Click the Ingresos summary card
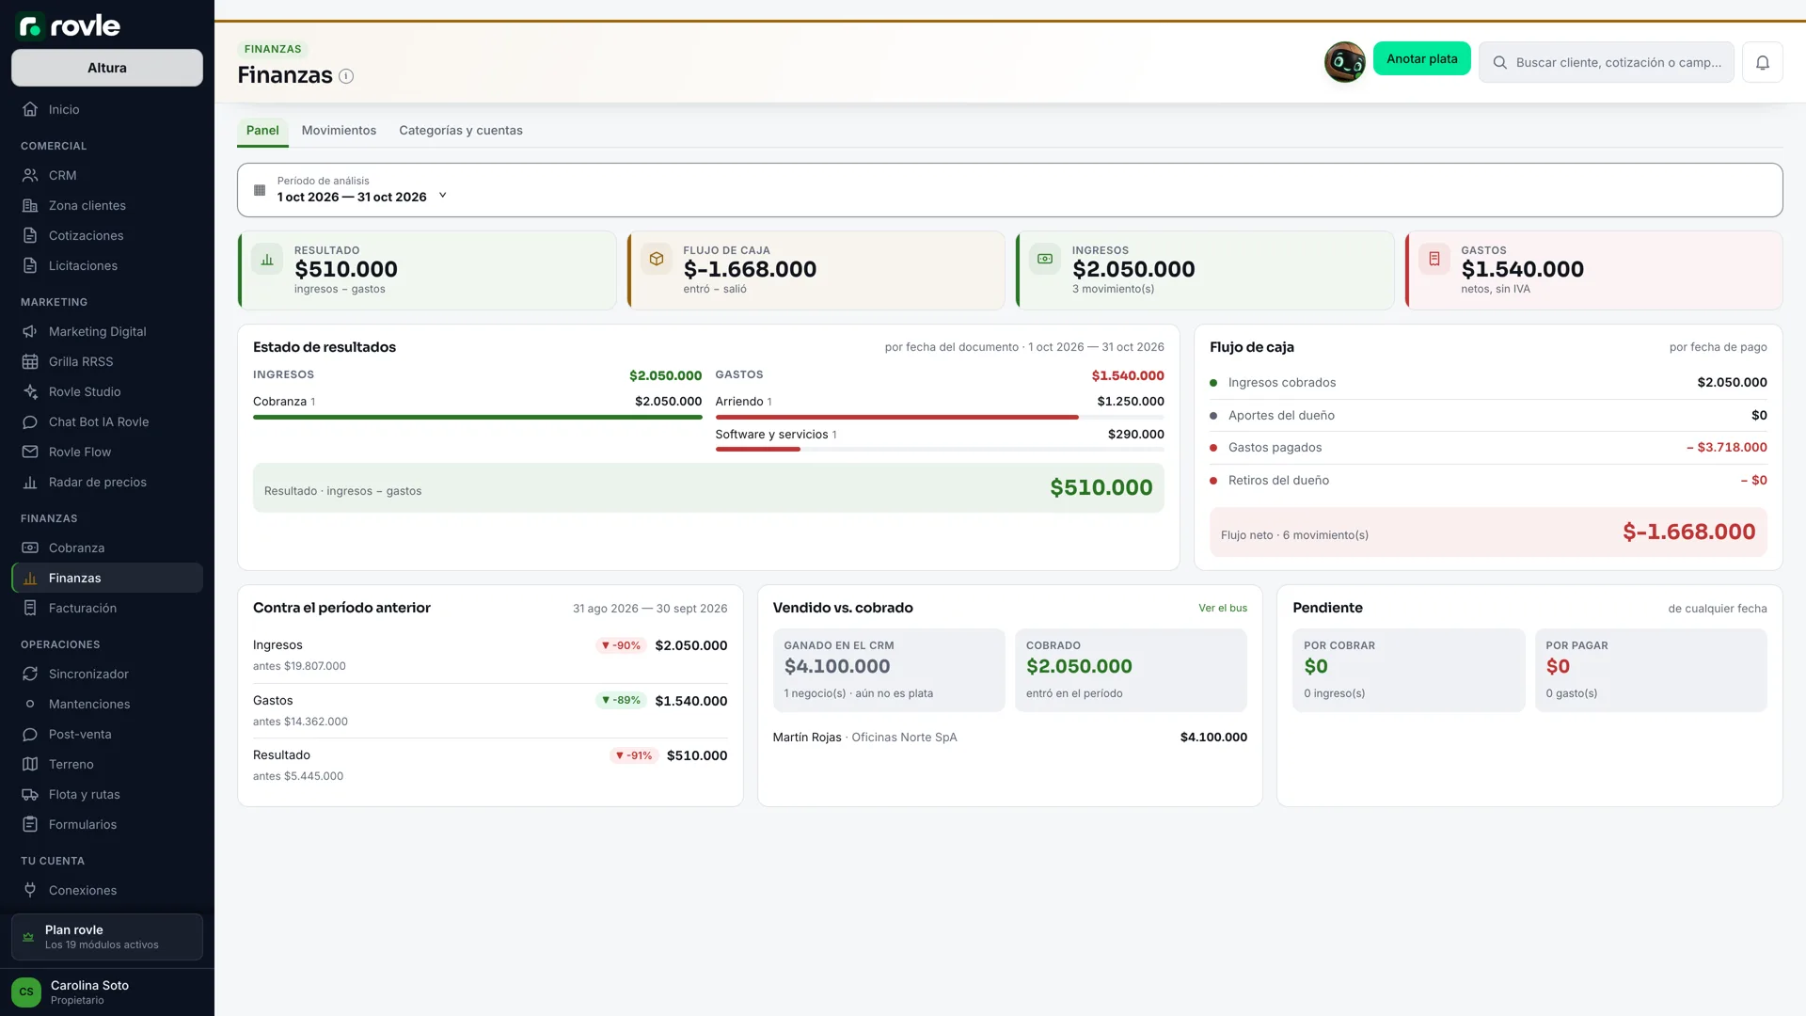 pos(1205,270)
